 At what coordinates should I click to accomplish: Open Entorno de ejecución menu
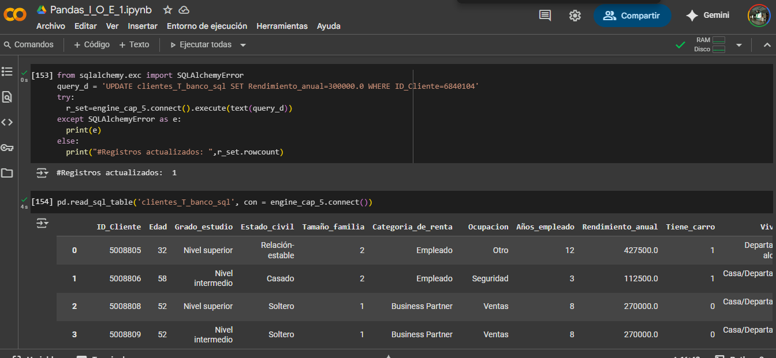coord(207,26)
